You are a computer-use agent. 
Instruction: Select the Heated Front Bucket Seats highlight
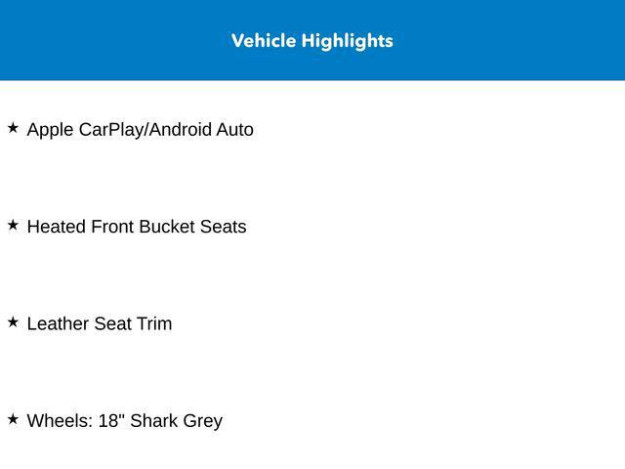coord(137,227)
